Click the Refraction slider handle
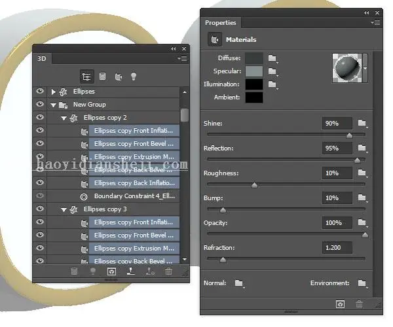 pyautogui.click(x=223, y=260)
